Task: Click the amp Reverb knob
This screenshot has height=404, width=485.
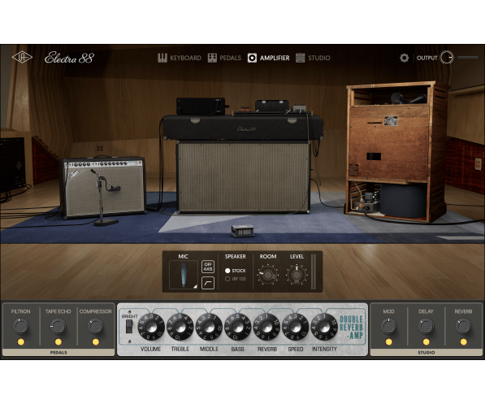Action: tap(266, 327)
